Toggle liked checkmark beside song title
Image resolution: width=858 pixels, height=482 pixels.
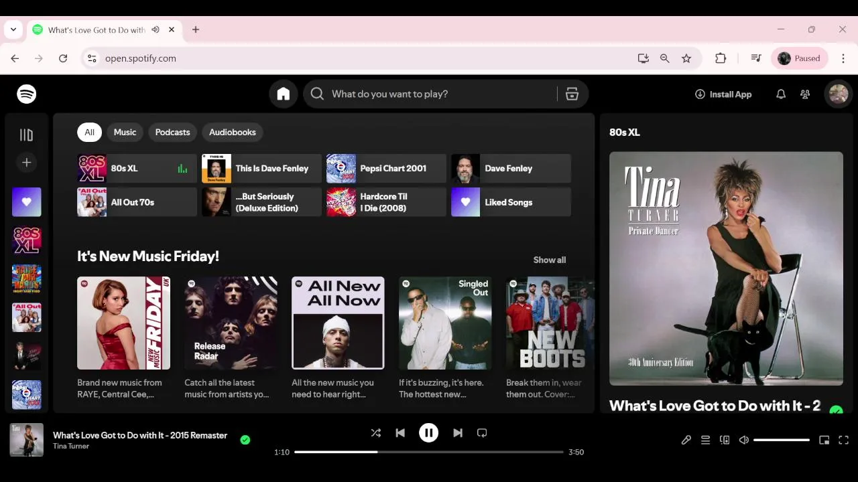(245, 440)
